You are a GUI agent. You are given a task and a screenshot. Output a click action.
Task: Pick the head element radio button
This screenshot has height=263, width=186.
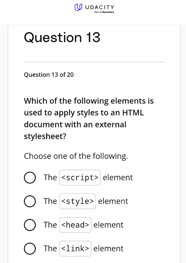(30, 225)
